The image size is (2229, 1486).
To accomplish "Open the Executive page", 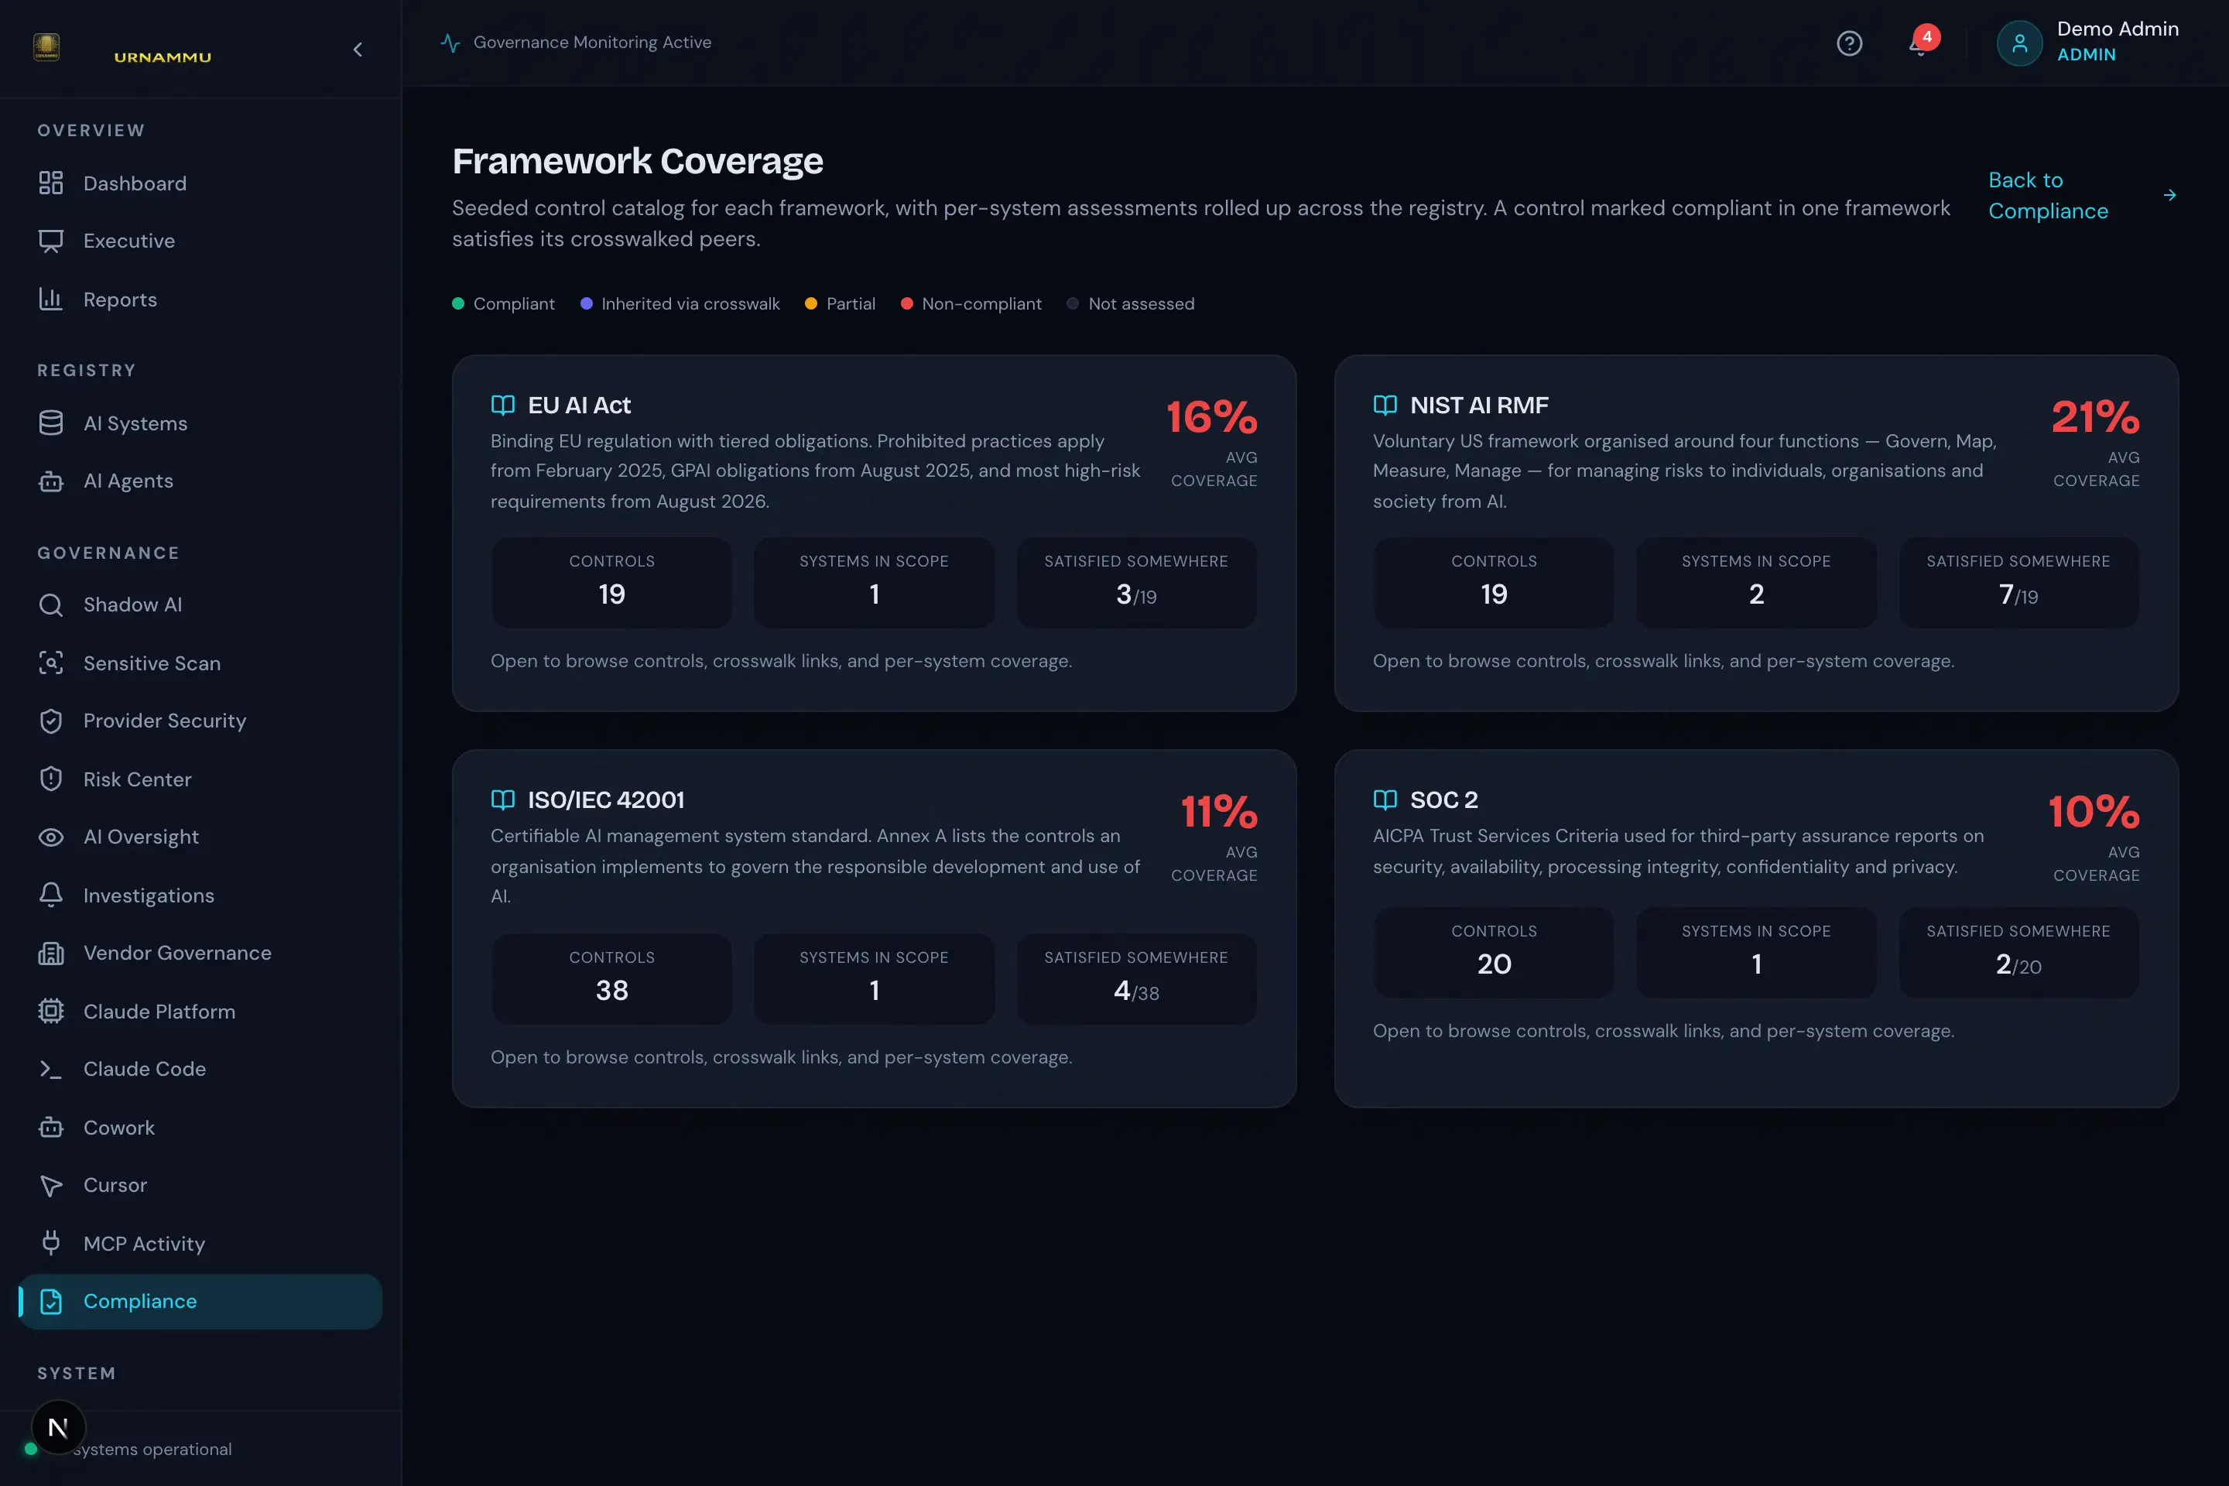I will pos(200,241).
